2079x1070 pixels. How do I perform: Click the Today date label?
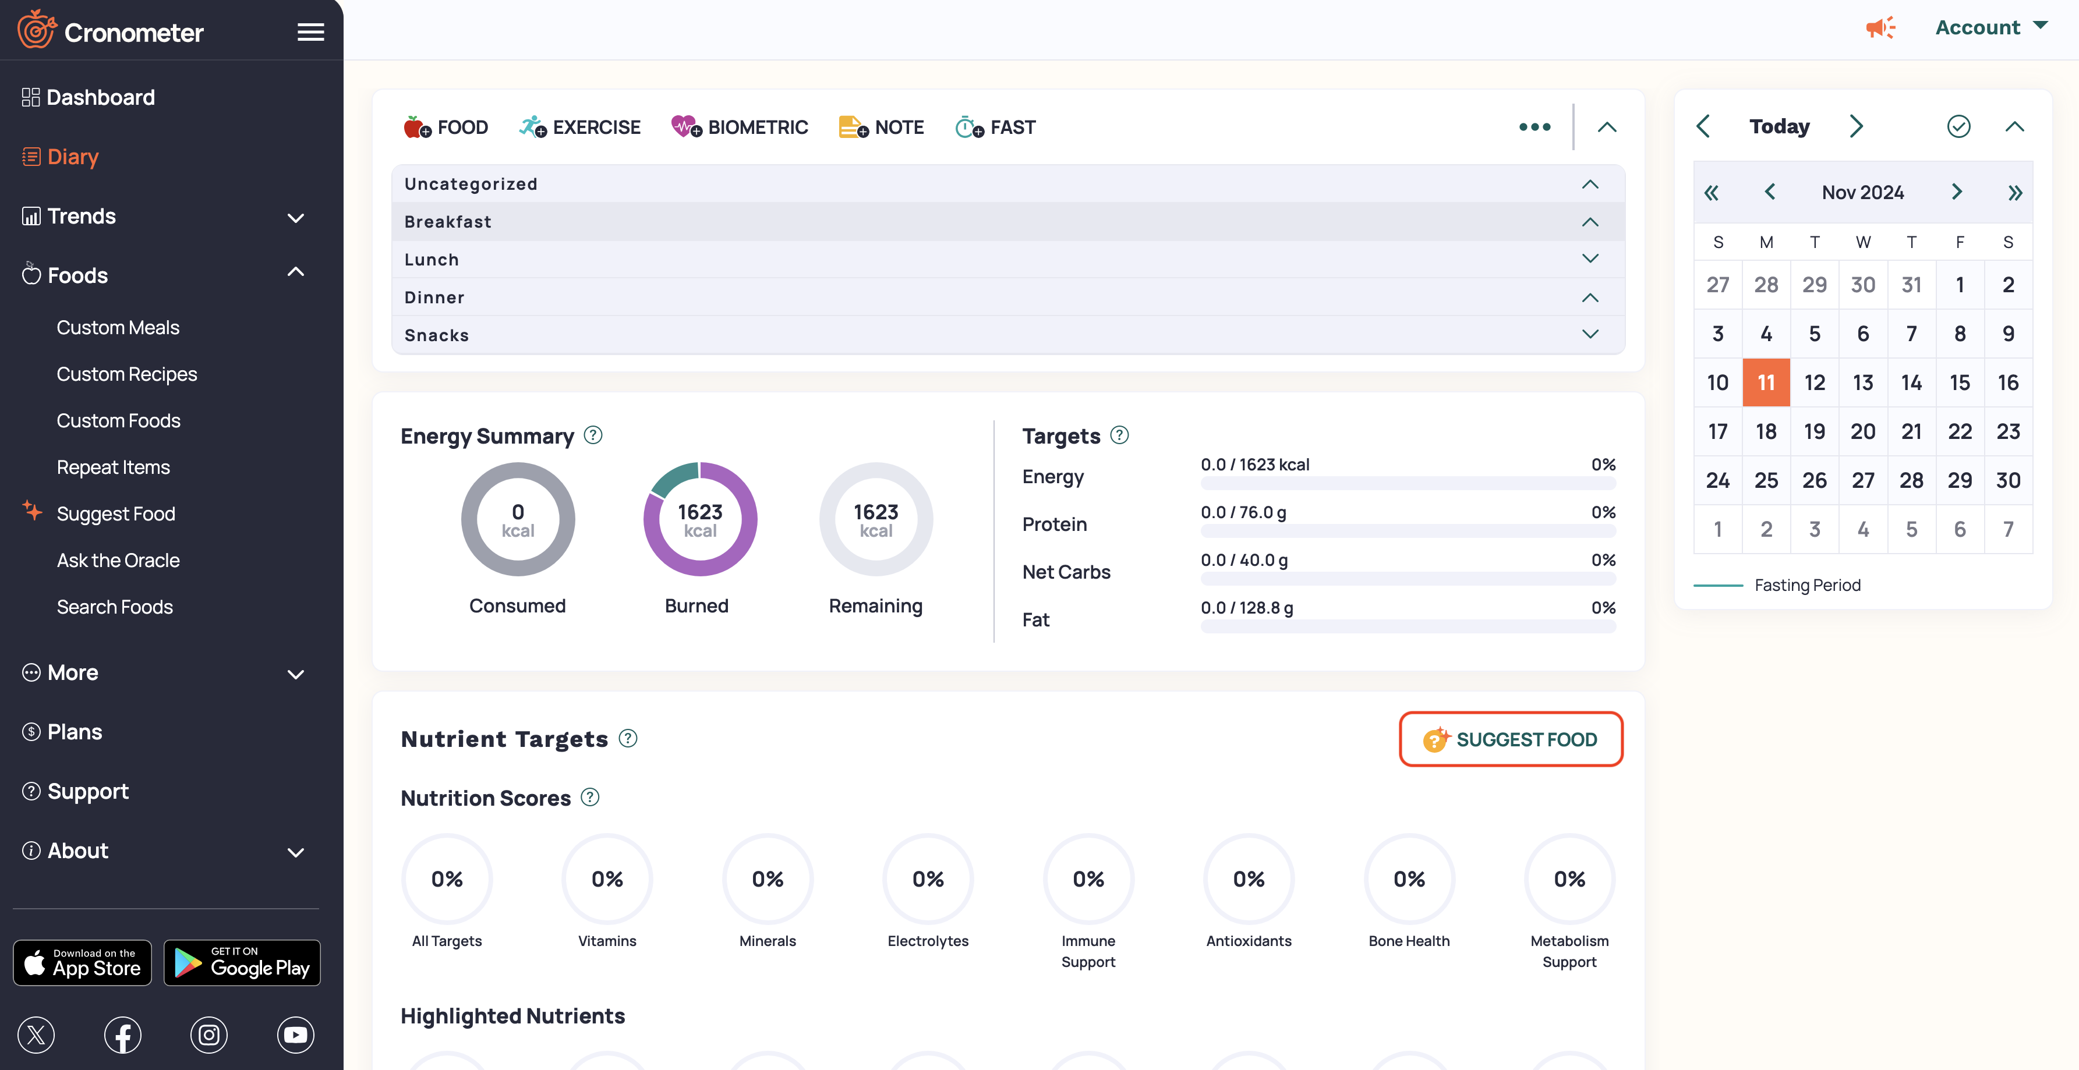(x=1779, y=127)
